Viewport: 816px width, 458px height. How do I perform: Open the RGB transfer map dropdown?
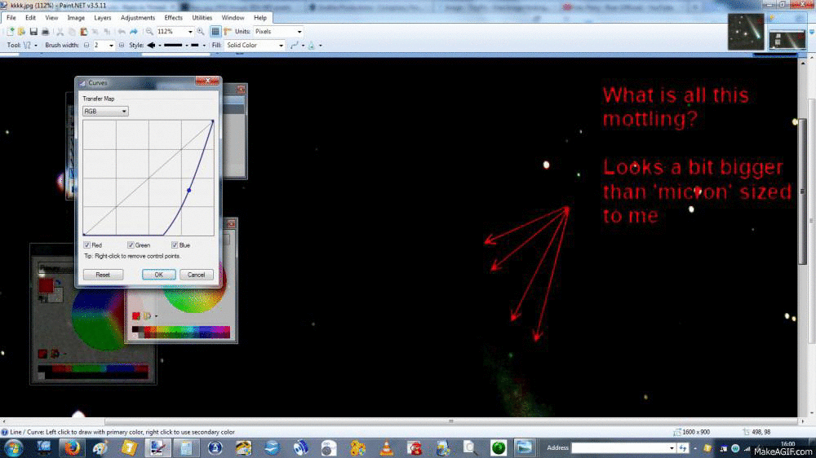coord(105,111)
